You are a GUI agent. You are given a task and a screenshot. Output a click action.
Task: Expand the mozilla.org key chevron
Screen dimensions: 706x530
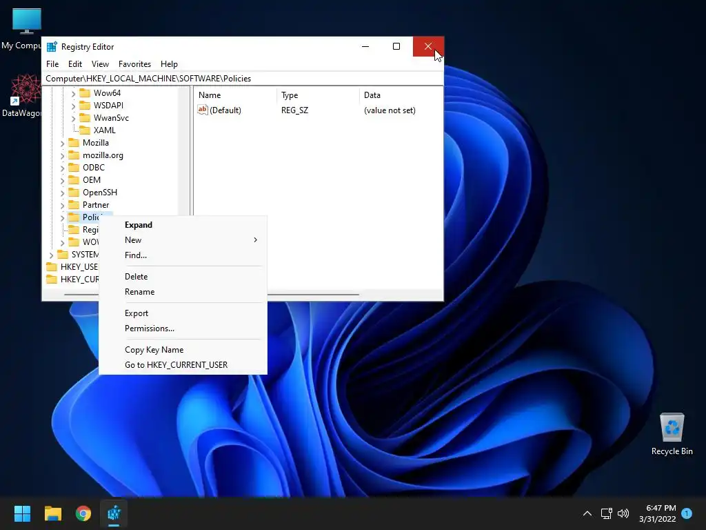62,156
